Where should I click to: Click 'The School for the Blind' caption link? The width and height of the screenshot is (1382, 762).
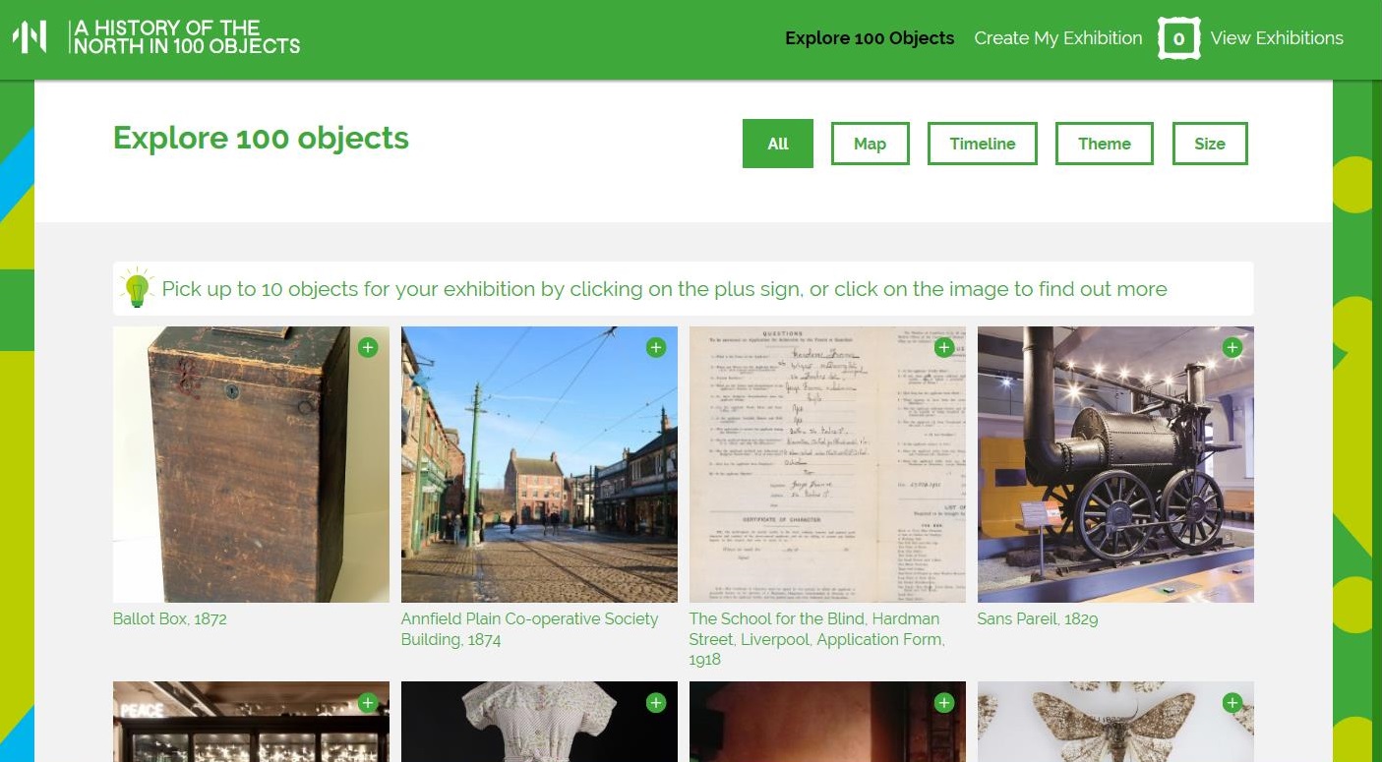point(817,639)
